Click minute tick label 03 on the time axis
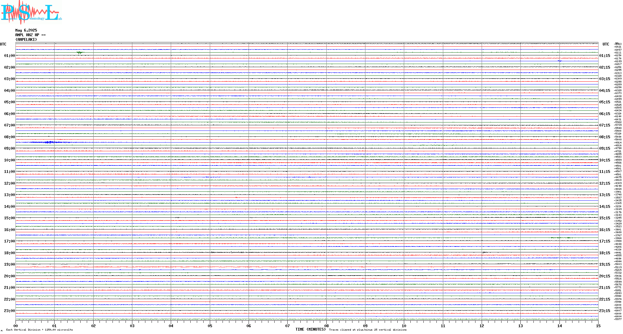This screenshot has width=623, height=334. coord(132,326)
